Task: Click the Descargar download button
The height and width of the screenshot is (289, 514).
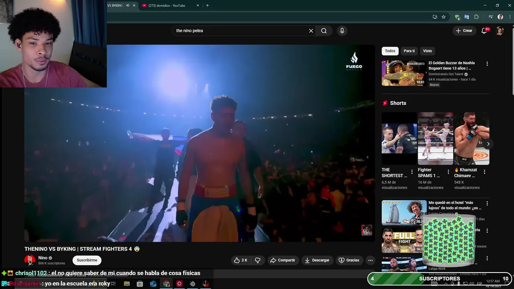Action: [317, 260]
